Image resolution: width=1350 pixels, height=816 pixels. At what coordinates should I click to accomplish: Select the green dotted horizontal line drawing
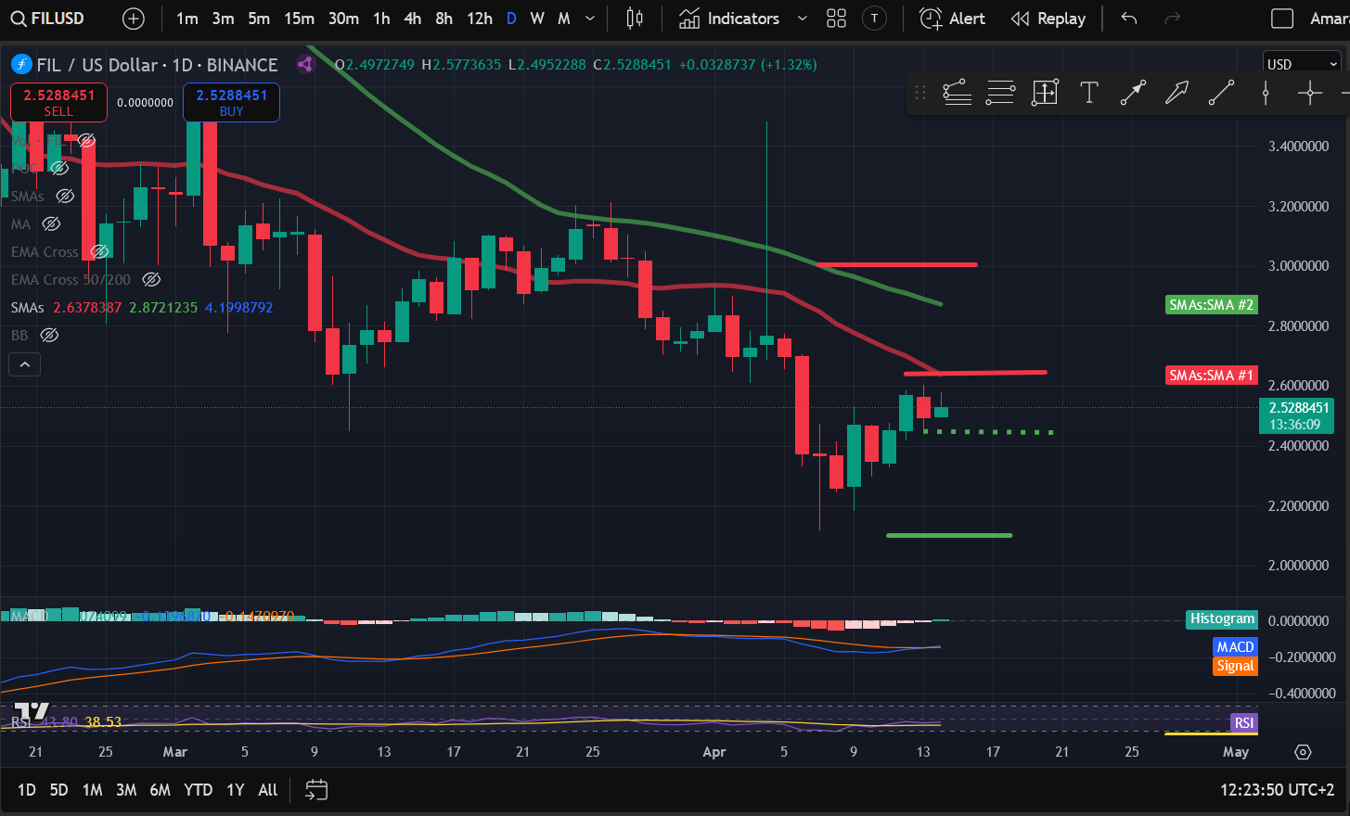click(x=988, y=432)
